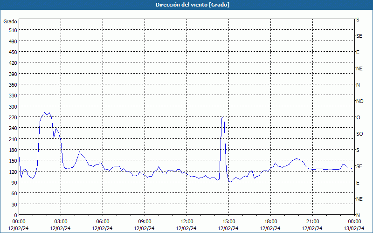Click the 12/02/24 date under 12:00
The width and height of the screenshot is (373, 233).
coord(186,228)
